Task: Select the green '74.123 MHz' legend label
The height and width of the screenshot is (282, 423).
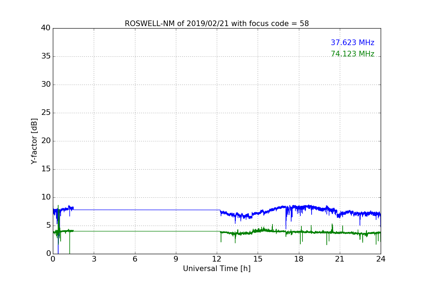Action: coord(352,54)
